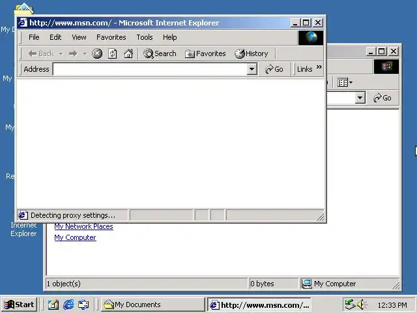The height and width of the screenshot is (313, 417).
Task: Click the Links toolbar label
Action: pos(304,69)
